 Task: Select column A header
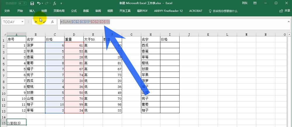[17, 35]
